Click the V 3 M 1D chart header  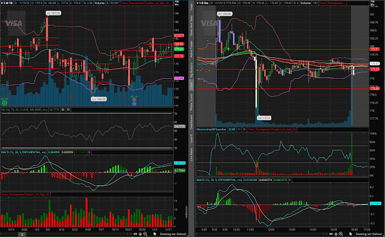(7, 3)
